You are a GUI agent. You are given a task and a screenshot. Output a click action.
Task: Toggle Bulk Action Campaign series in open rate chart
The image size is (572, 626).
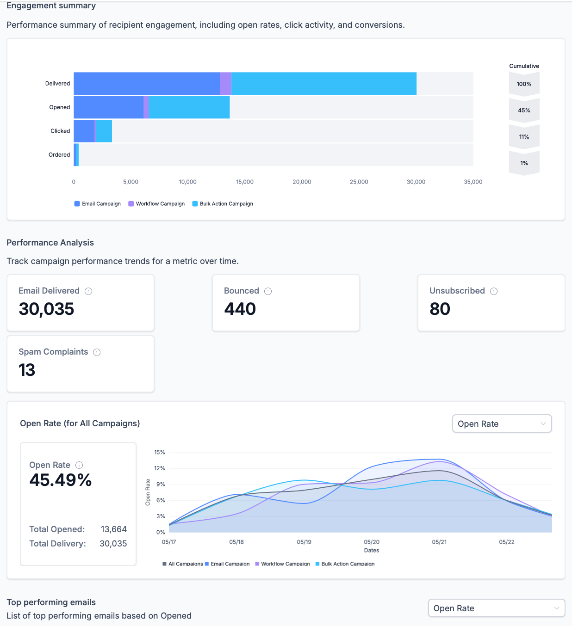345,564
